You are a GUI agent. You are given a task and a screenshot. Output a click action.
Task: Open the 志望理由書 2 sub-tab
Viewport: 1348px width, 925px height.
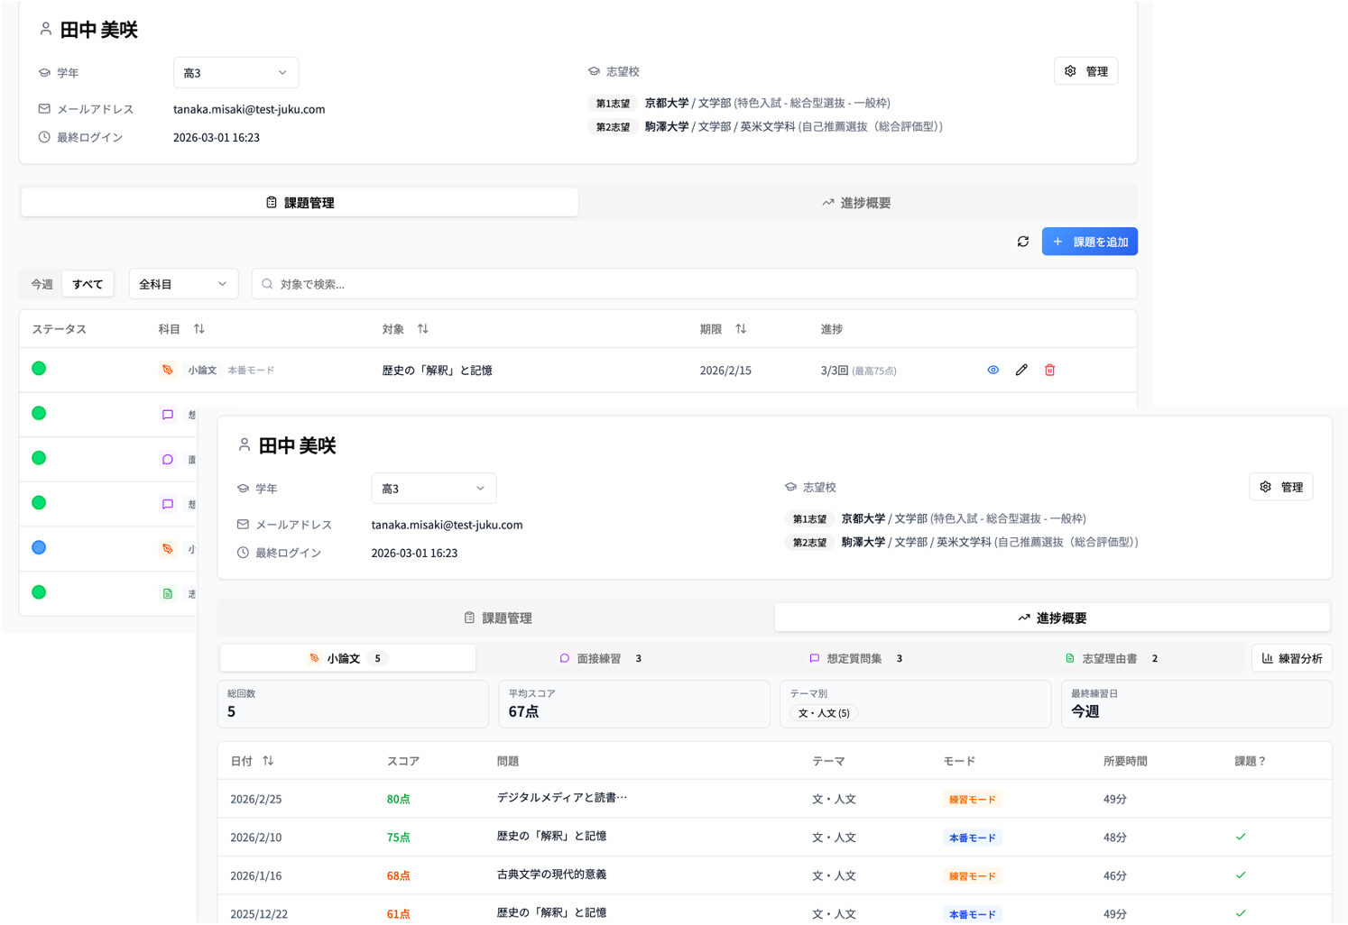coord(1111,658)
